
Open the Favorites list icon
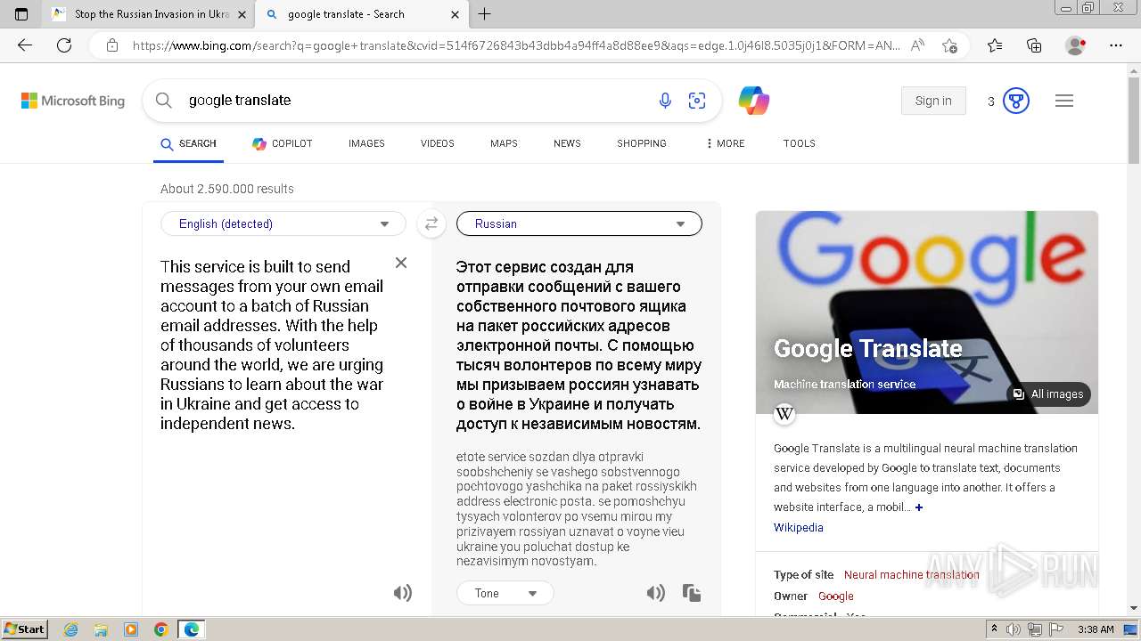[995, 45]
